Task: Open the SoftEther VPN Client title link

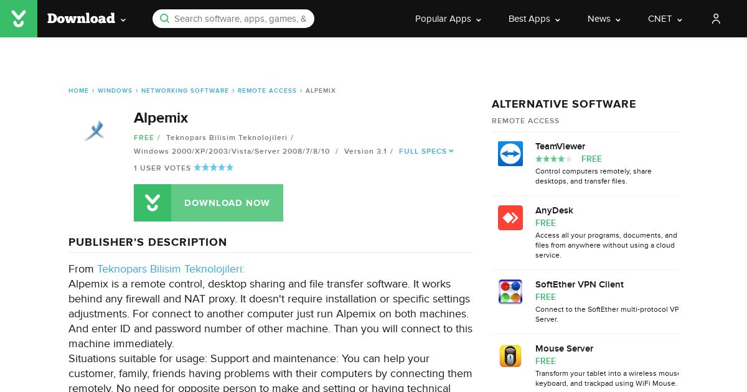Action: tap(580, 284)
